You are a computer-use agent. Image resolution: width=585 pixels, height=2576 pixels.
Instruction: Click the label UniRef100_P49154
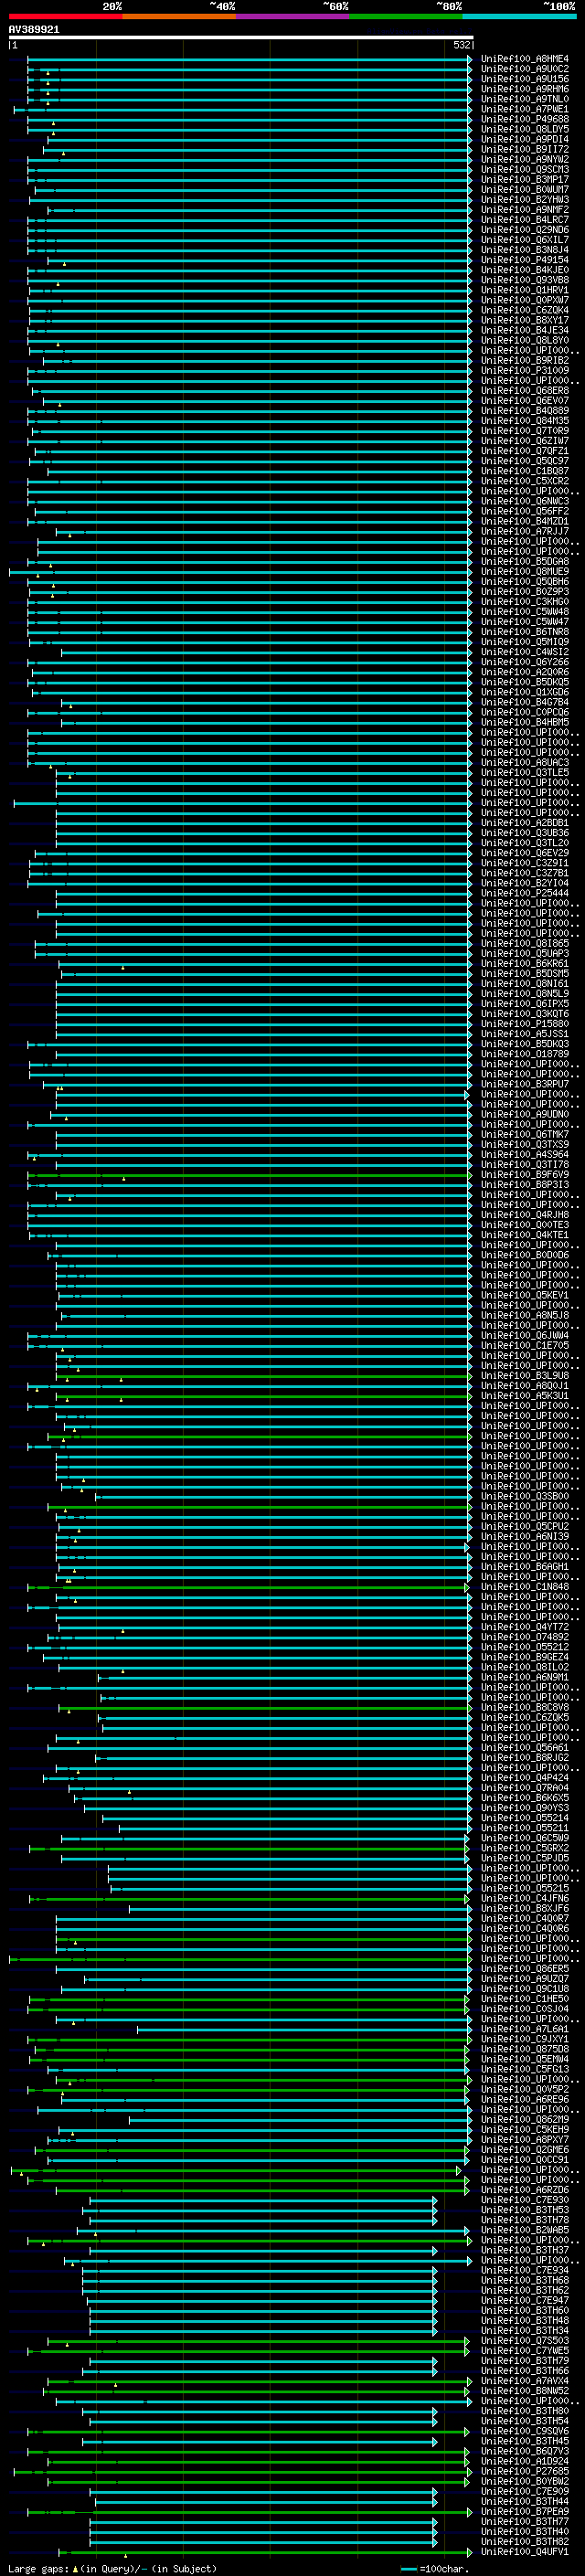click(524, 260)
